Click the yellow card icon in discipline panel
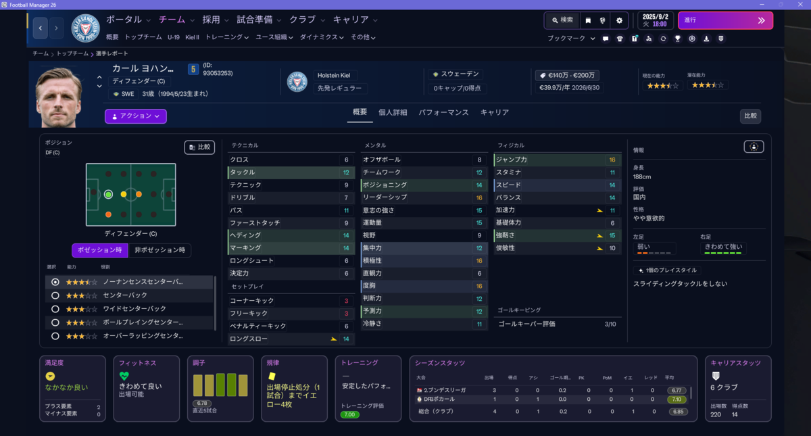Screen dimensions: 811x436 tap(272, 375)
